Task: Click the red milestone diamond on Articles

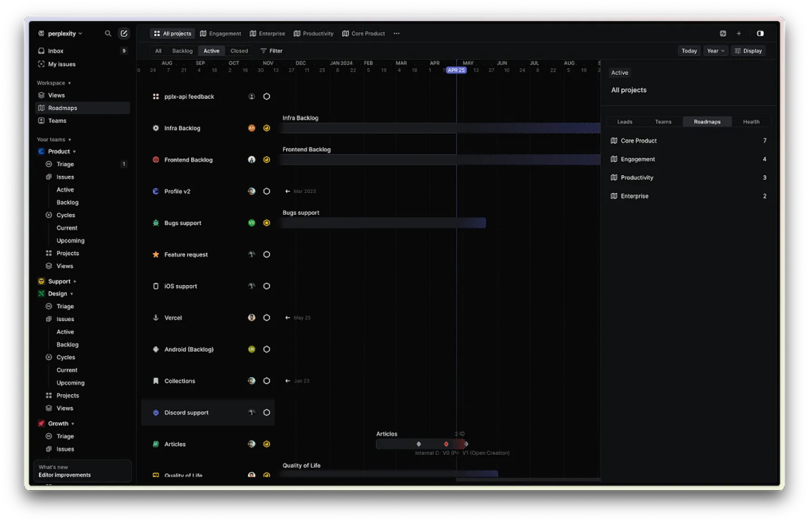Action: (446, 444)
